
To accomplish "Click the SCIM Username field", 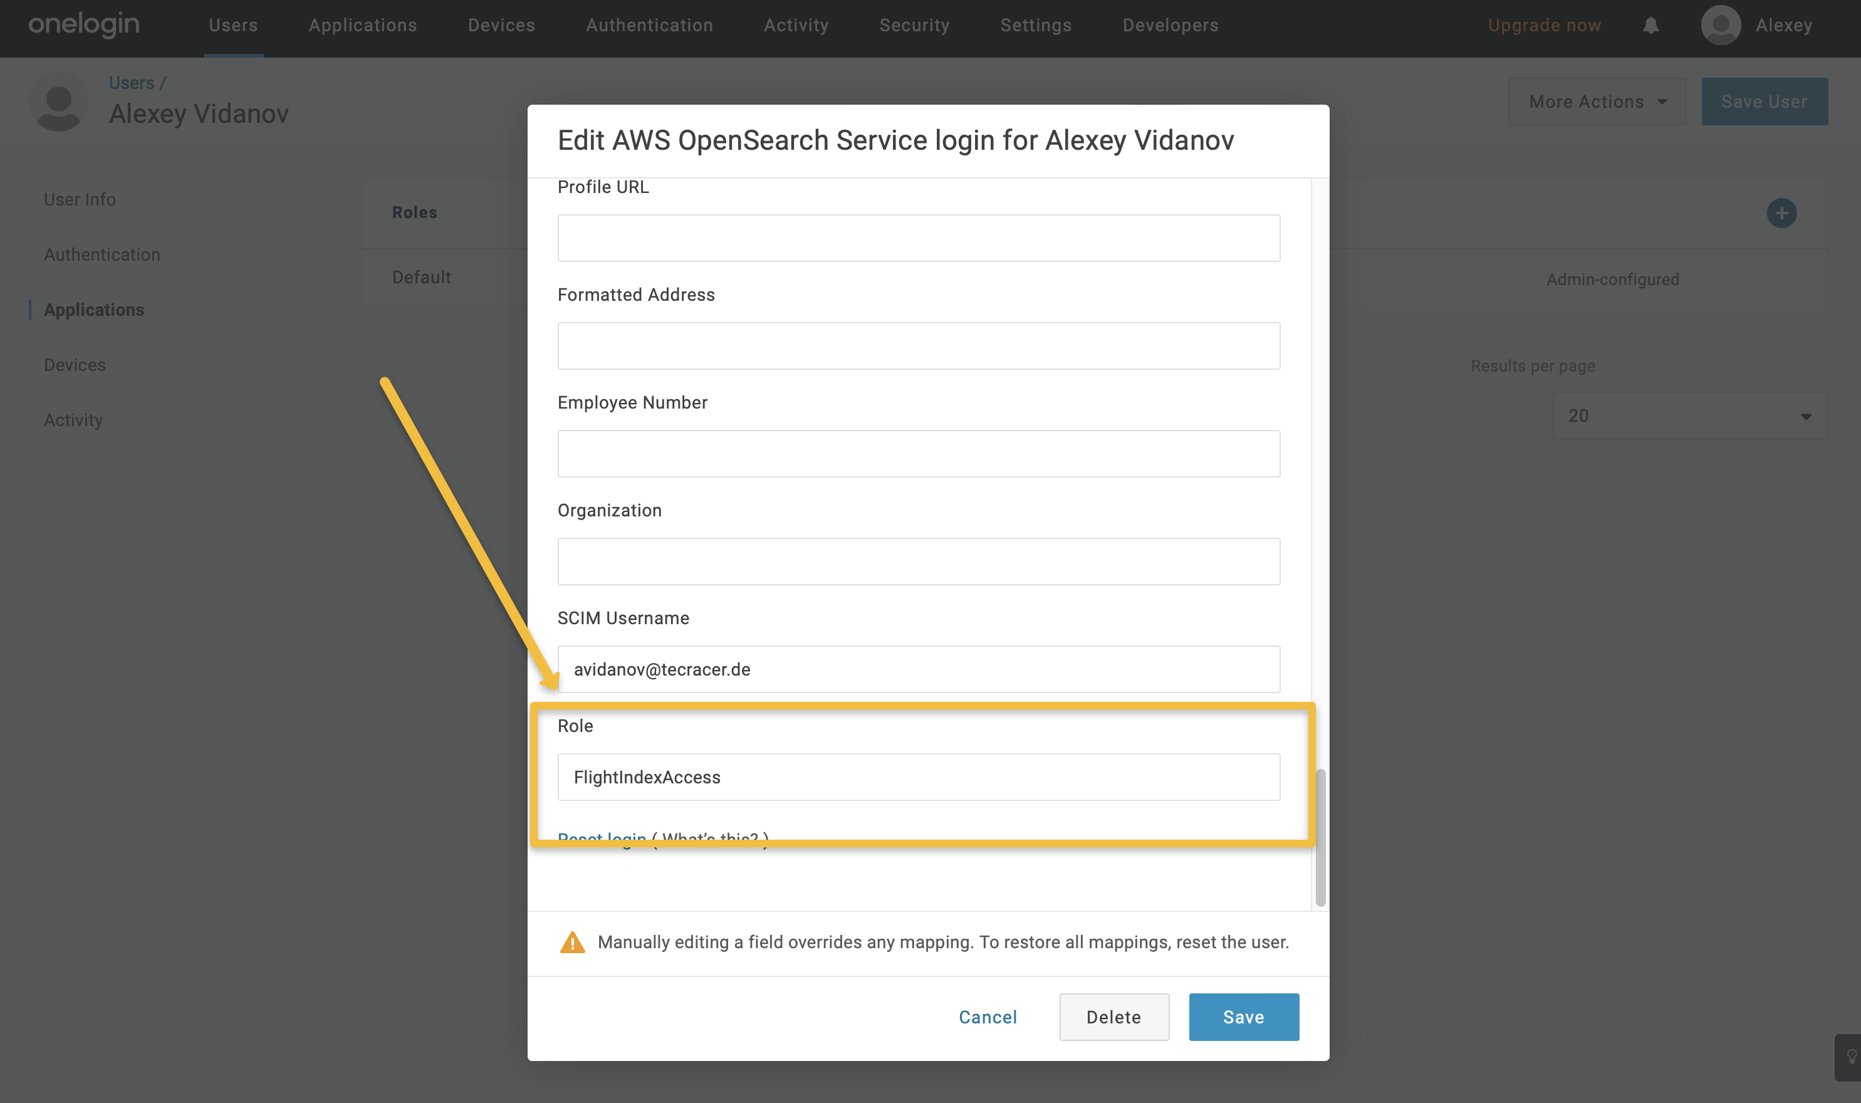I will [x=918, y=669].
